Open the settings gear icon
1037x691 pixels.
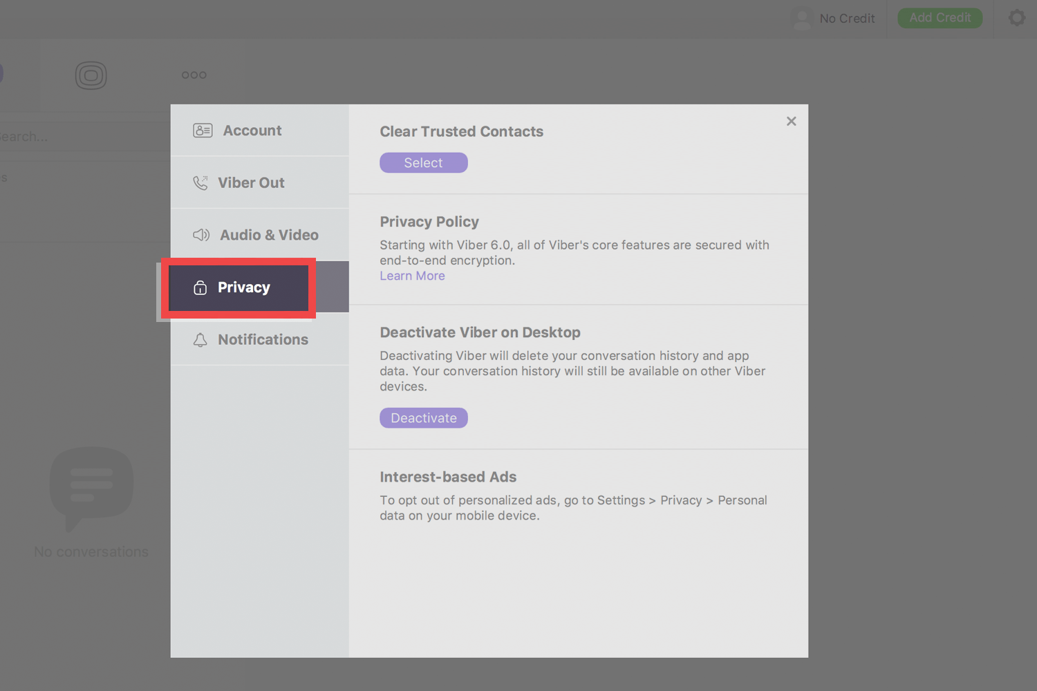(1016, 18)
